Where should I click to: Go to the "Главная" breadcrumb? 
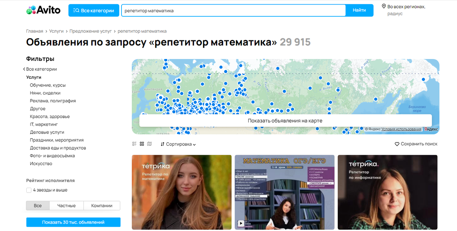tap(35, 31)
